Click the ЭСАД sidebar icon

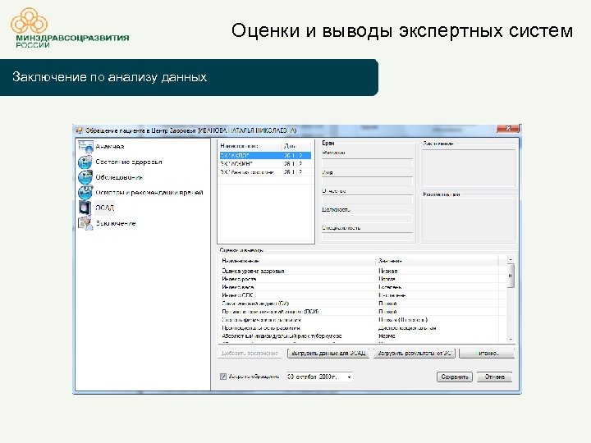point(85,208)
